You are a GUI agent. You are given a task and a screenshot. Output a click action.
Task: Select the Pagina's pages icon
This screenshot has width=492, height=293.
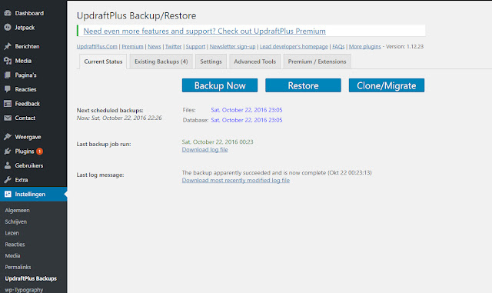coord(8,75)
